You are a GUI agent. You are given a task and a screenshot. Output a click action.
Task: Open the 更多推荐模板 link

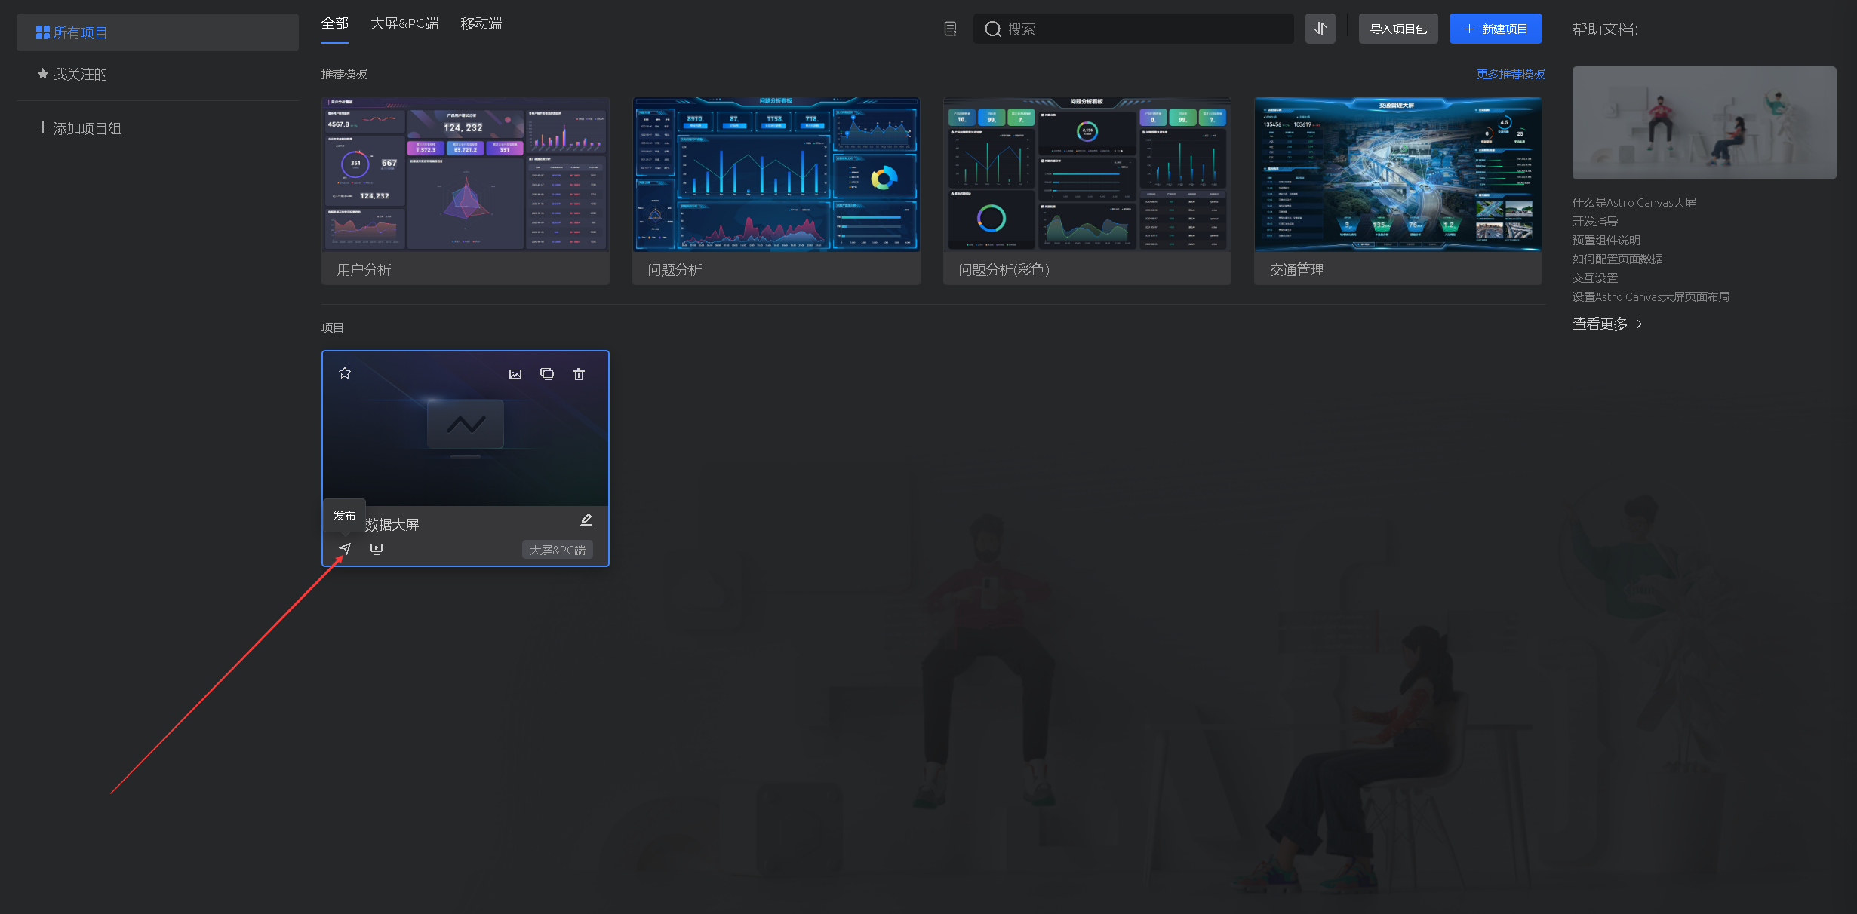click(1510, 74)
